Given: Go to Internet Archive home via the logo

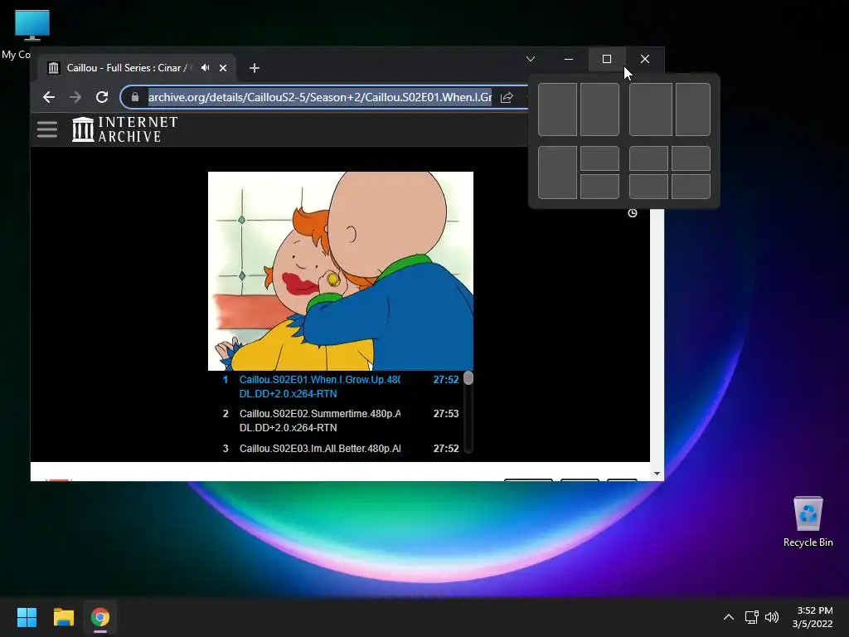Looking at the screenshot, I should coord(124,129).
